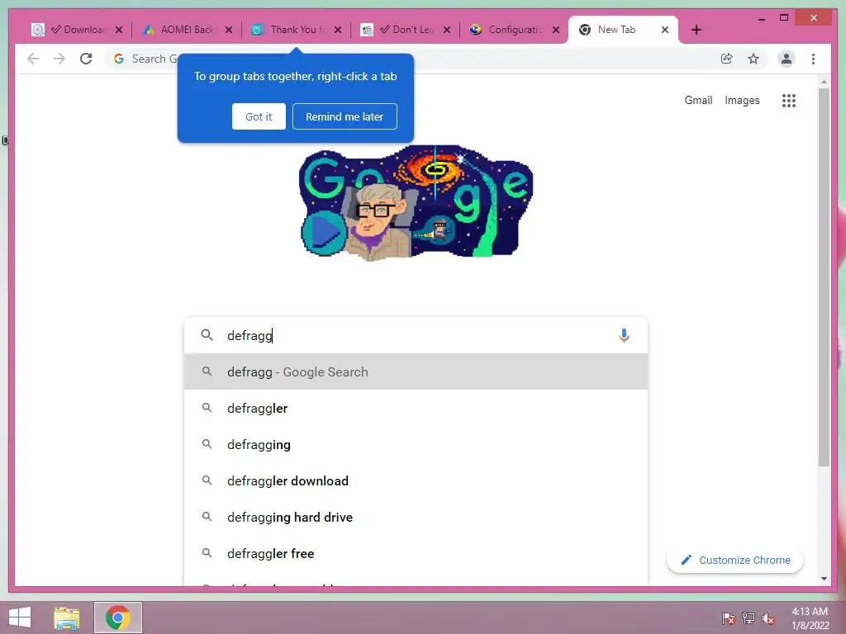This screenshot has height=634, width=846.
Task: Start voice search with the microphone
Action: [624, 335]
